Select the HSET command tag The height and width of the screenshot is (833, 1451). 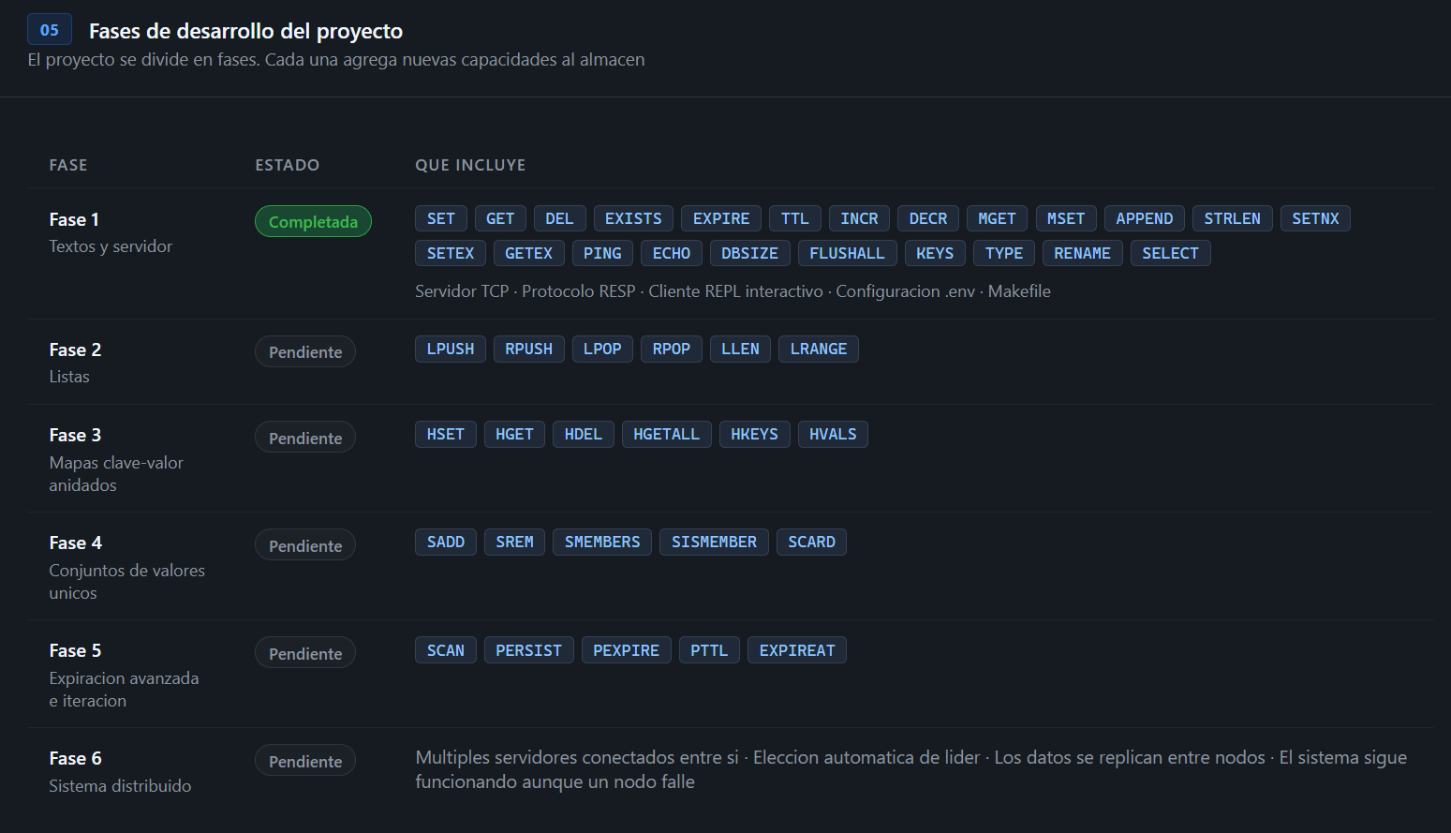(x=446, y=434)
